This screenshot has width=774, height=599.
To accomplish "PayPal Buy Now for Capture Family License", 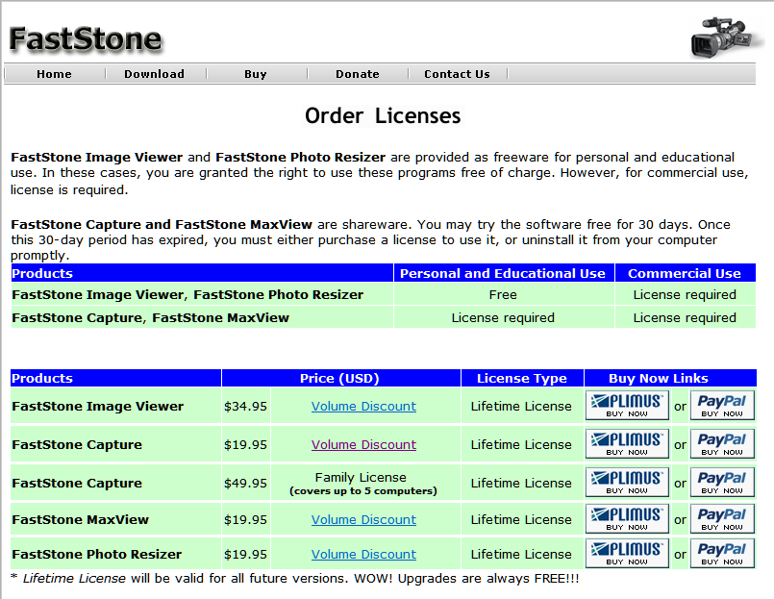I will (722, 482).
